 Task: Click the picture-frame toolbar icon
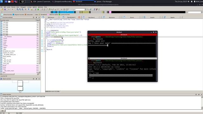pyautogui.click(x=36, y=9)
